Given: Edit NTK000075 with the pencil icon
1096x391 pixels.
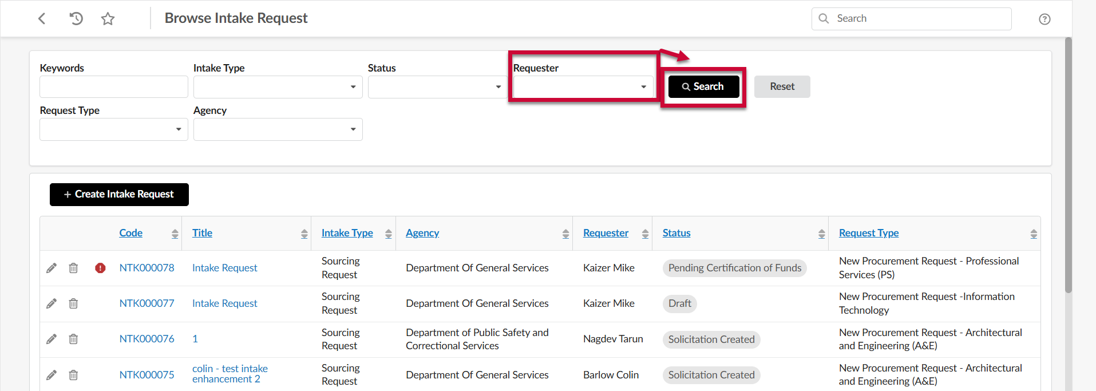Looking at the screenshot, I should tap(52, 375).
